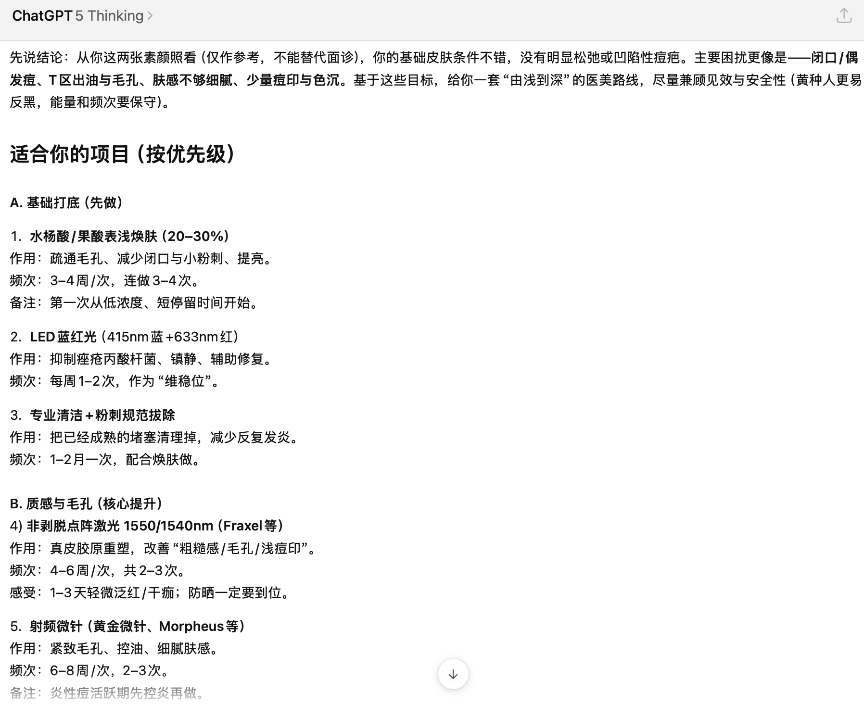
Task: Click the line 频次：6–8周/次，2–3次。
Action: [x=90, y=670]
